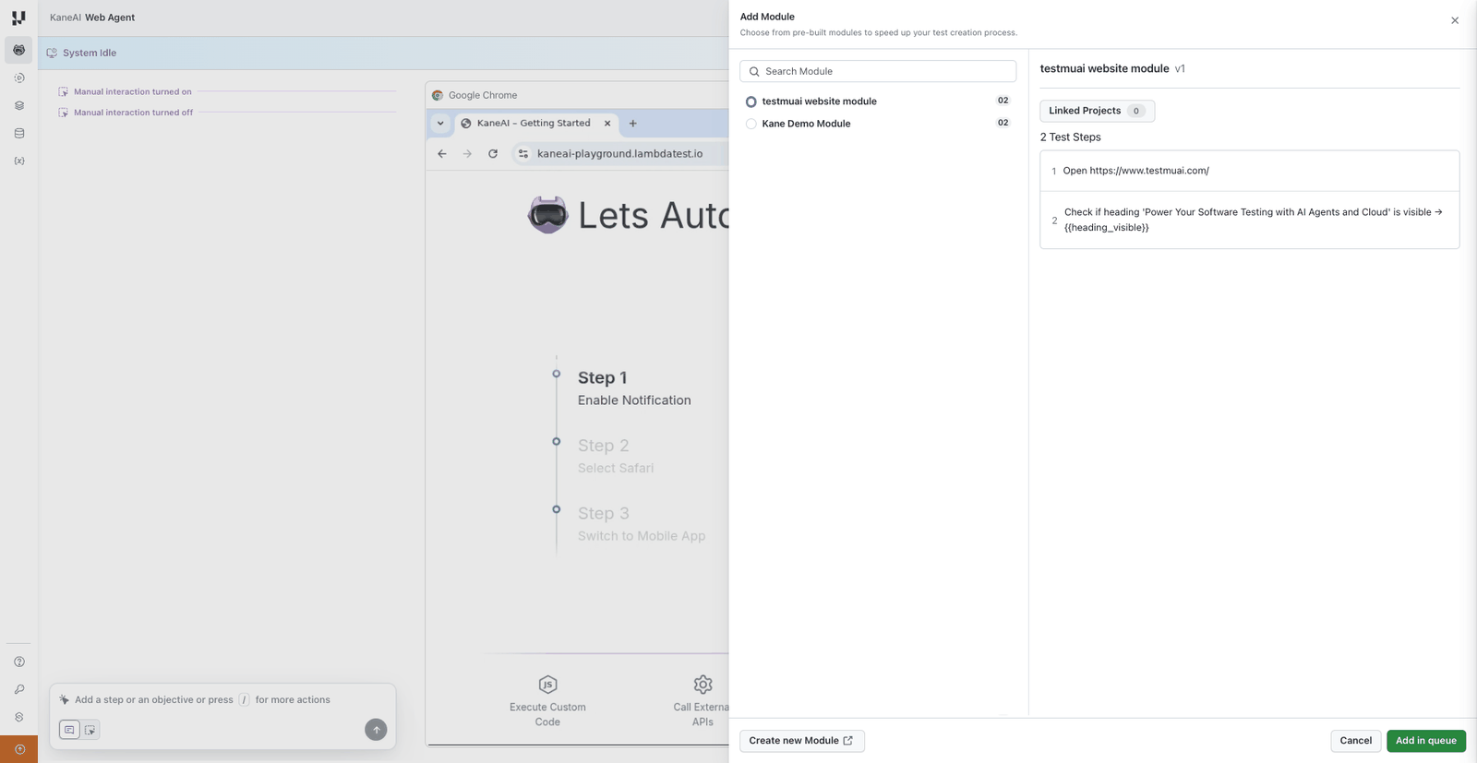Open the database cylinder sidebar icon
The height and width of the screenshot is (763, 1477).
click(18, 134)
